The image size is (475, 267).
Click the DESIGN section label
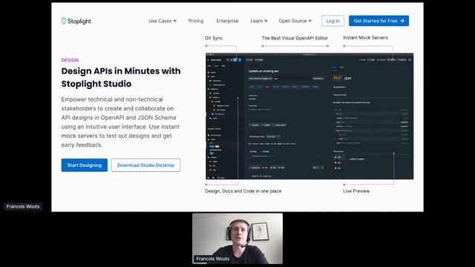pyautogui.click(x=70, y=60)
